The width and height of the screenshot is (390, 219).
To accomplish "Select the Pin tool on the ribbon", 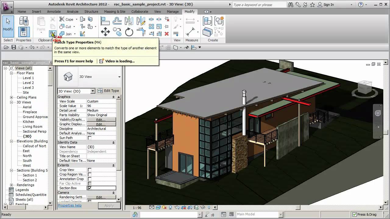I will [x=166, y=27].
